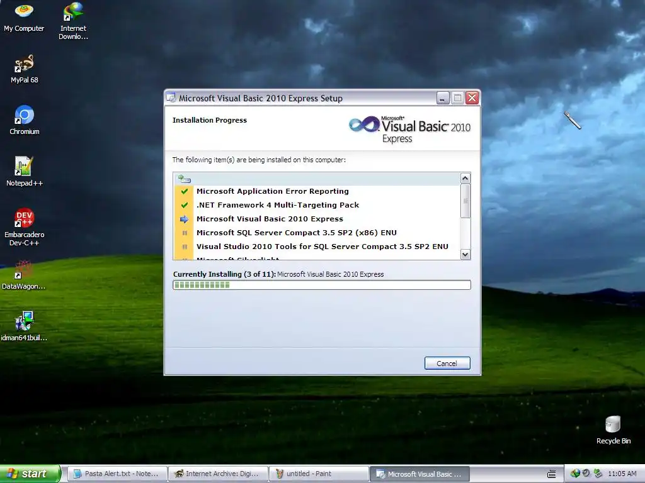Image resolution: width=645 pixels, height=483 pixels.
Task: Open the My Computer desktop icon
Action: (x=24, y=16)
